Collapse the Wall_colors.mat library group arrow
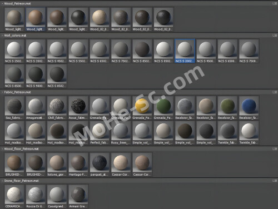 tap(2, 36)
